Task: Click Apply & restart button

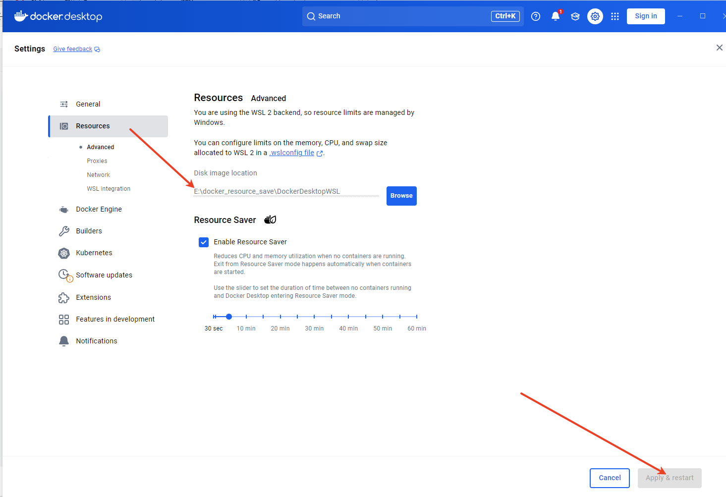Action: [x=670, y=478]
